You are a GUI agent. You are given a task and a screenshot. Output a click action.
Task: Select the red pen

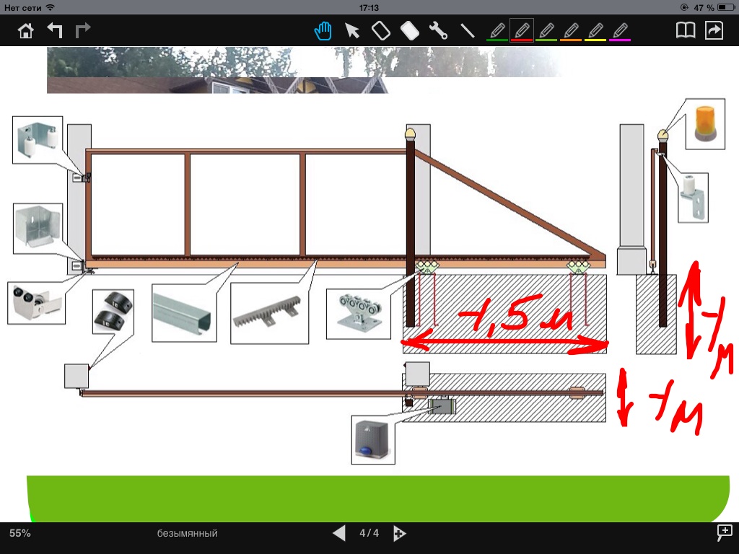coord(522,30)
